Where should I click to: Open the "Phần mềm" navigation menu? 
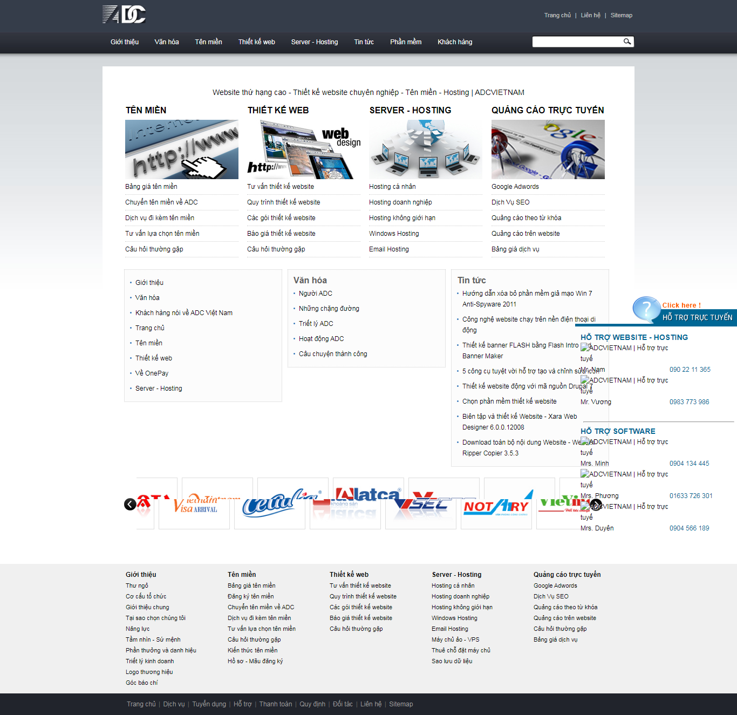pos(405,42)
